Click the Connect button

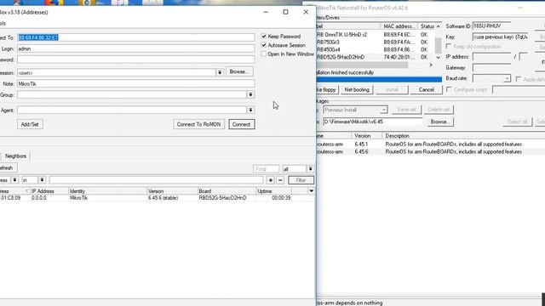[x=242, y=124]
